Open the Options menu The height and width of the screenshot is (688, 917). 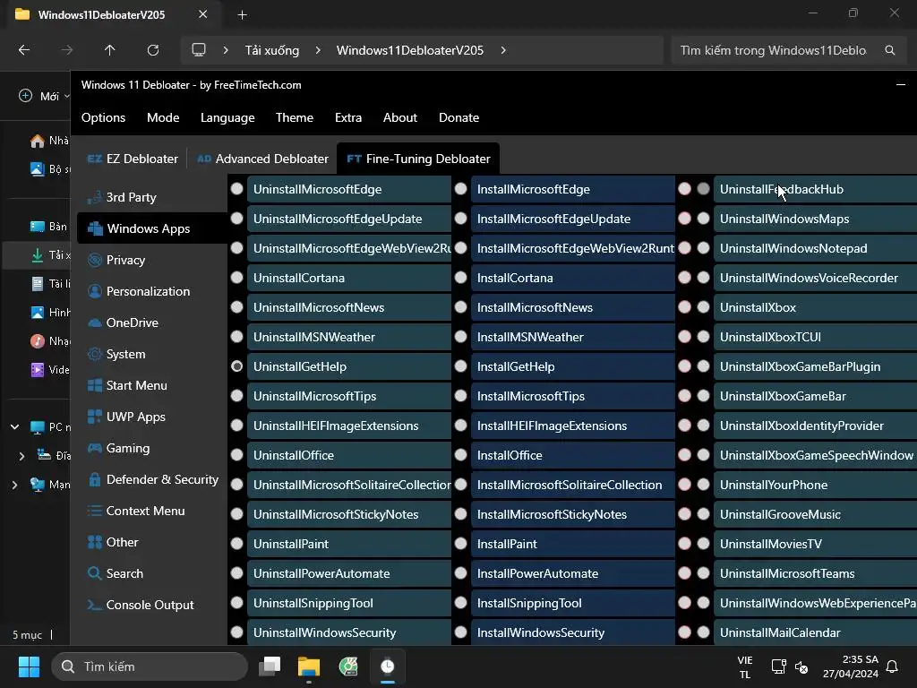coord(104,117)
